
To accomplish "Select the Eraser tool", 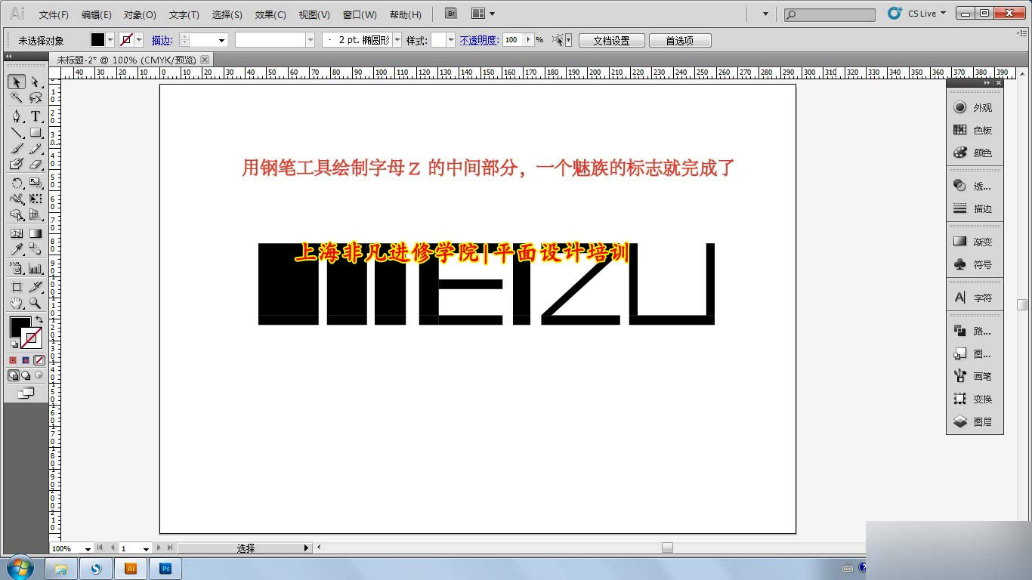I will [x=36, y=165].
